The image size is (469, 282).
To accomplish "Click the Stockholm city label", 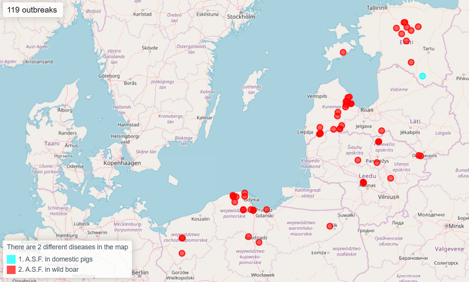I will tap(241, 17).
